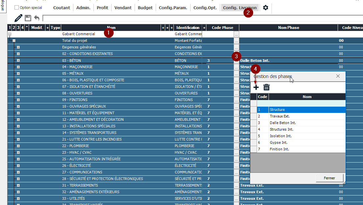Click ellipsis button on 04 - MAÇONNERIE row

(237, 67)
